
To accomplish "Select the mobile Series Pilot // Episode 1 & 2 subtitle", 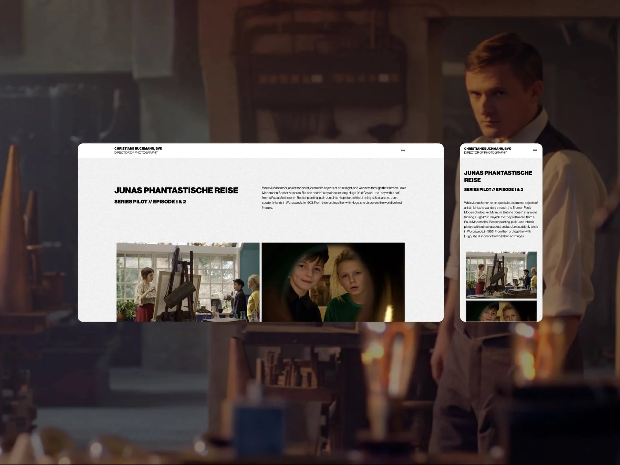I will click(x=493, y=190).
